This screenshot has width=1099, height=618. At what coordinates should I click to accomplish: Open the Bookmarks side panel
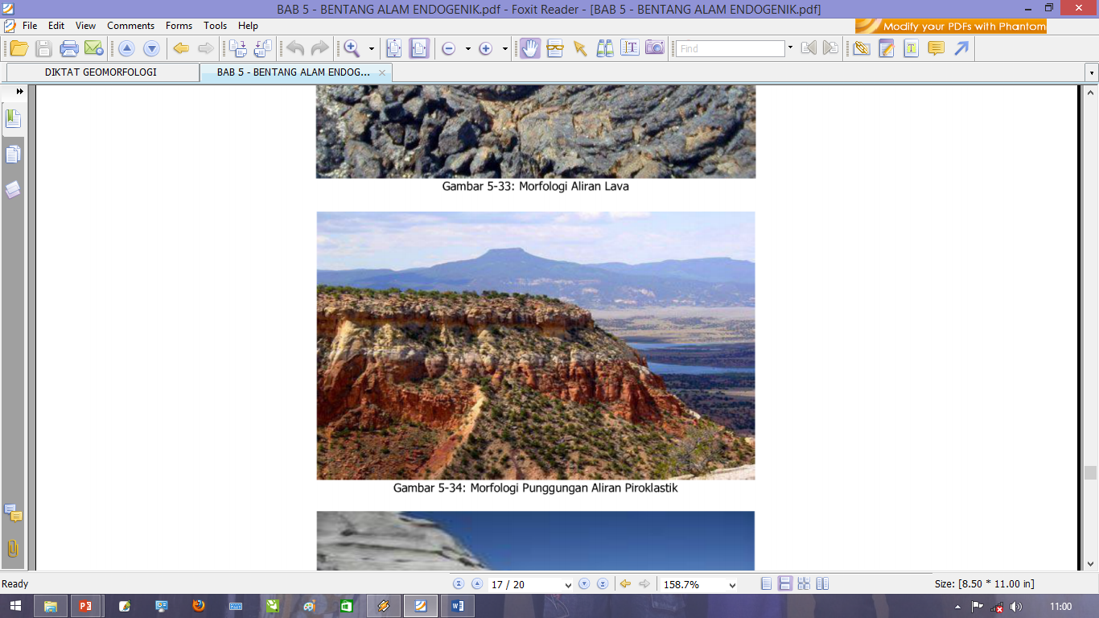pyautogui.click(x=13, y=119)
